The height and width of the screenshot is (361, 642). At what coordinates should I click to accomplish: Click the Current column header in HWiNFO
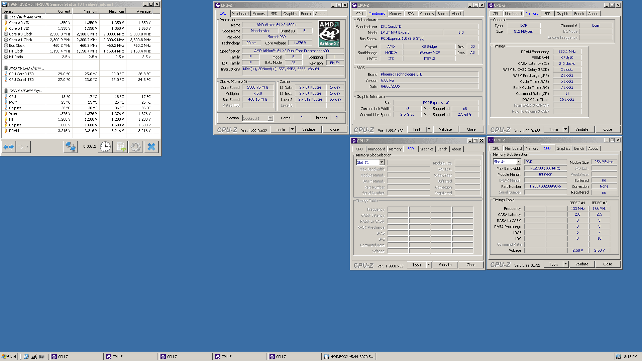coord(59,11)
